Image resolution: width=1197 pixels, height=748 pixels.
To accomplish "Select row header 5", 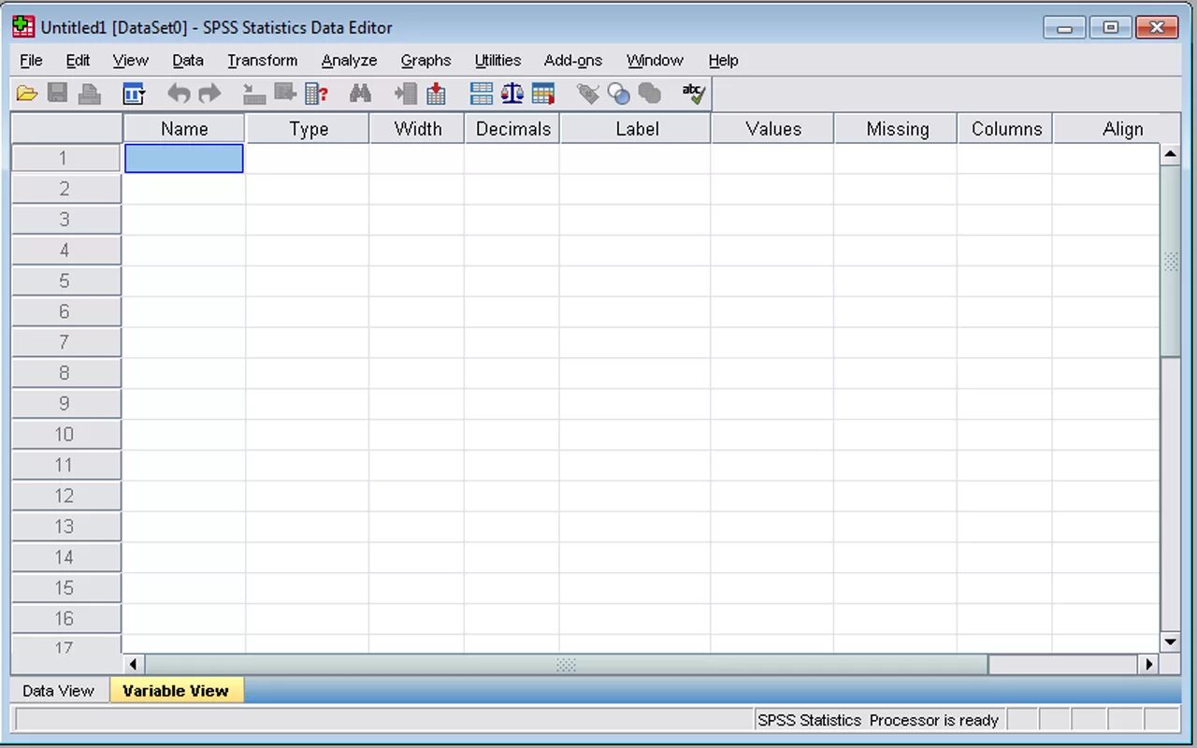I will [x=66, y=280].
